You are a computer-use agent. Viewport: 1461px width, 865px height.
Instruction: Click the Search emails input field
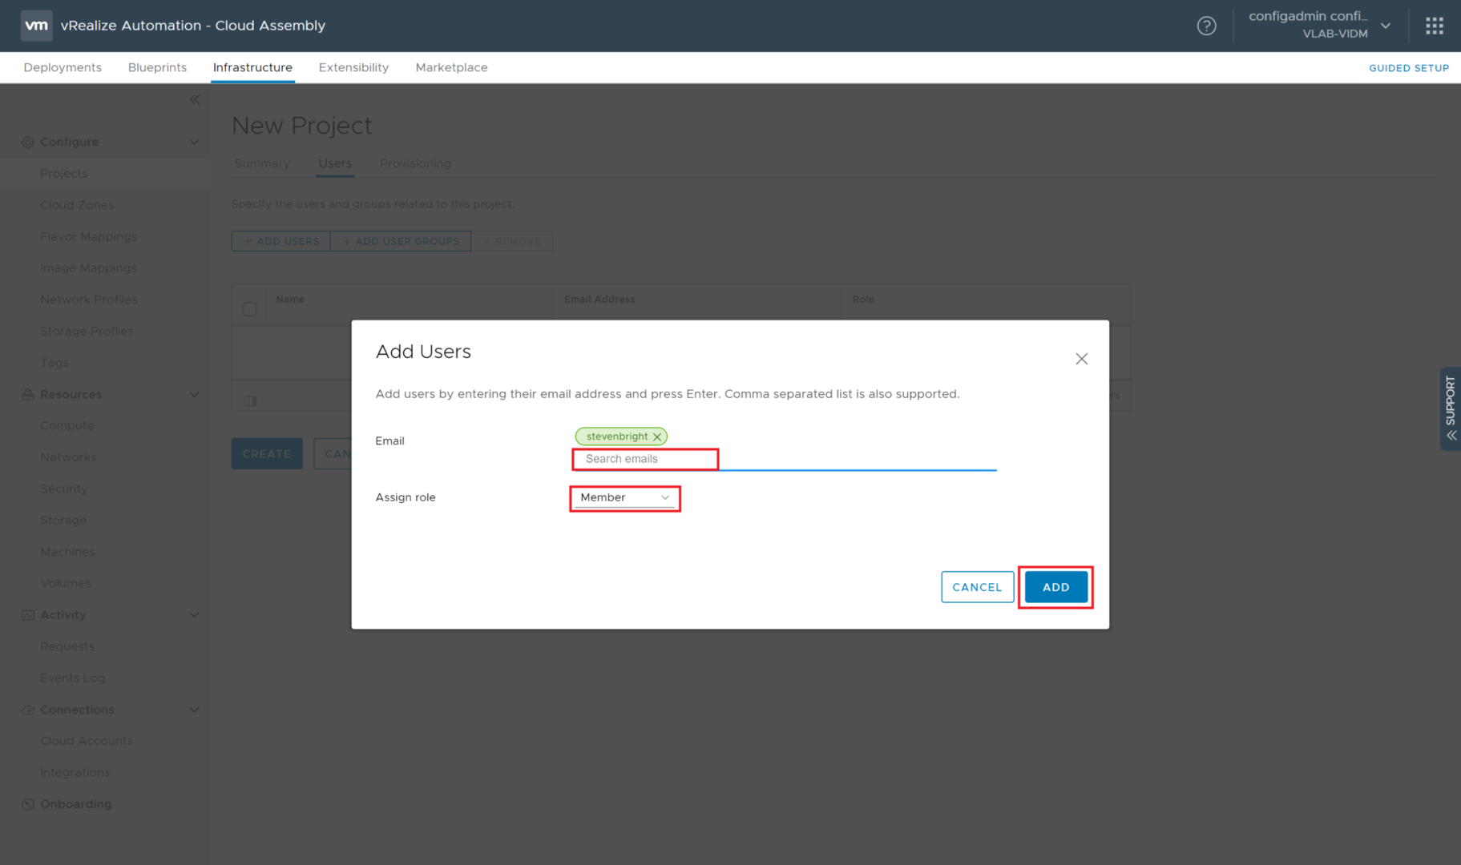[645, 459]
